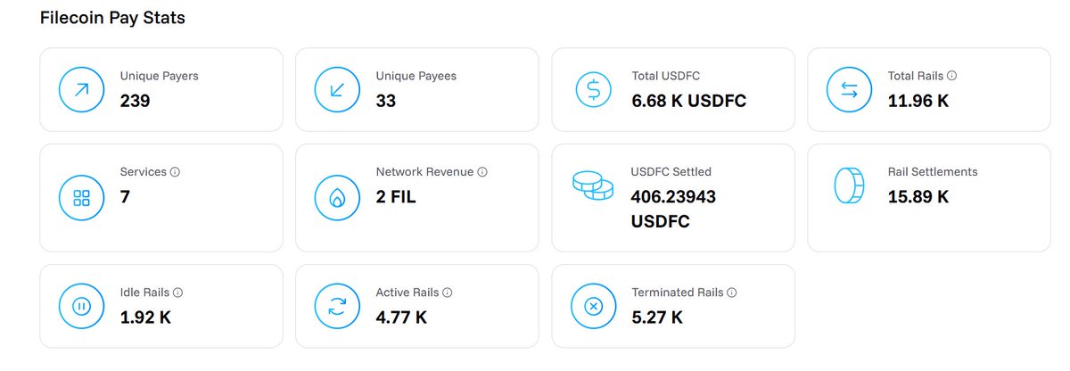Click the Idle Rails label

pyautogui.click(x=144, y=293)
